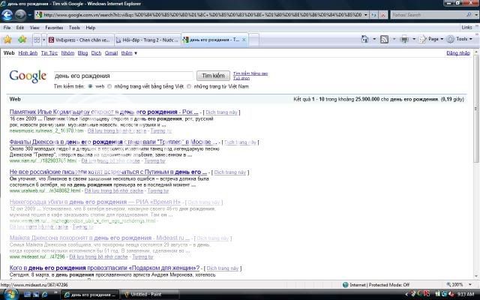Open the Favorites menu

point(54,27)
